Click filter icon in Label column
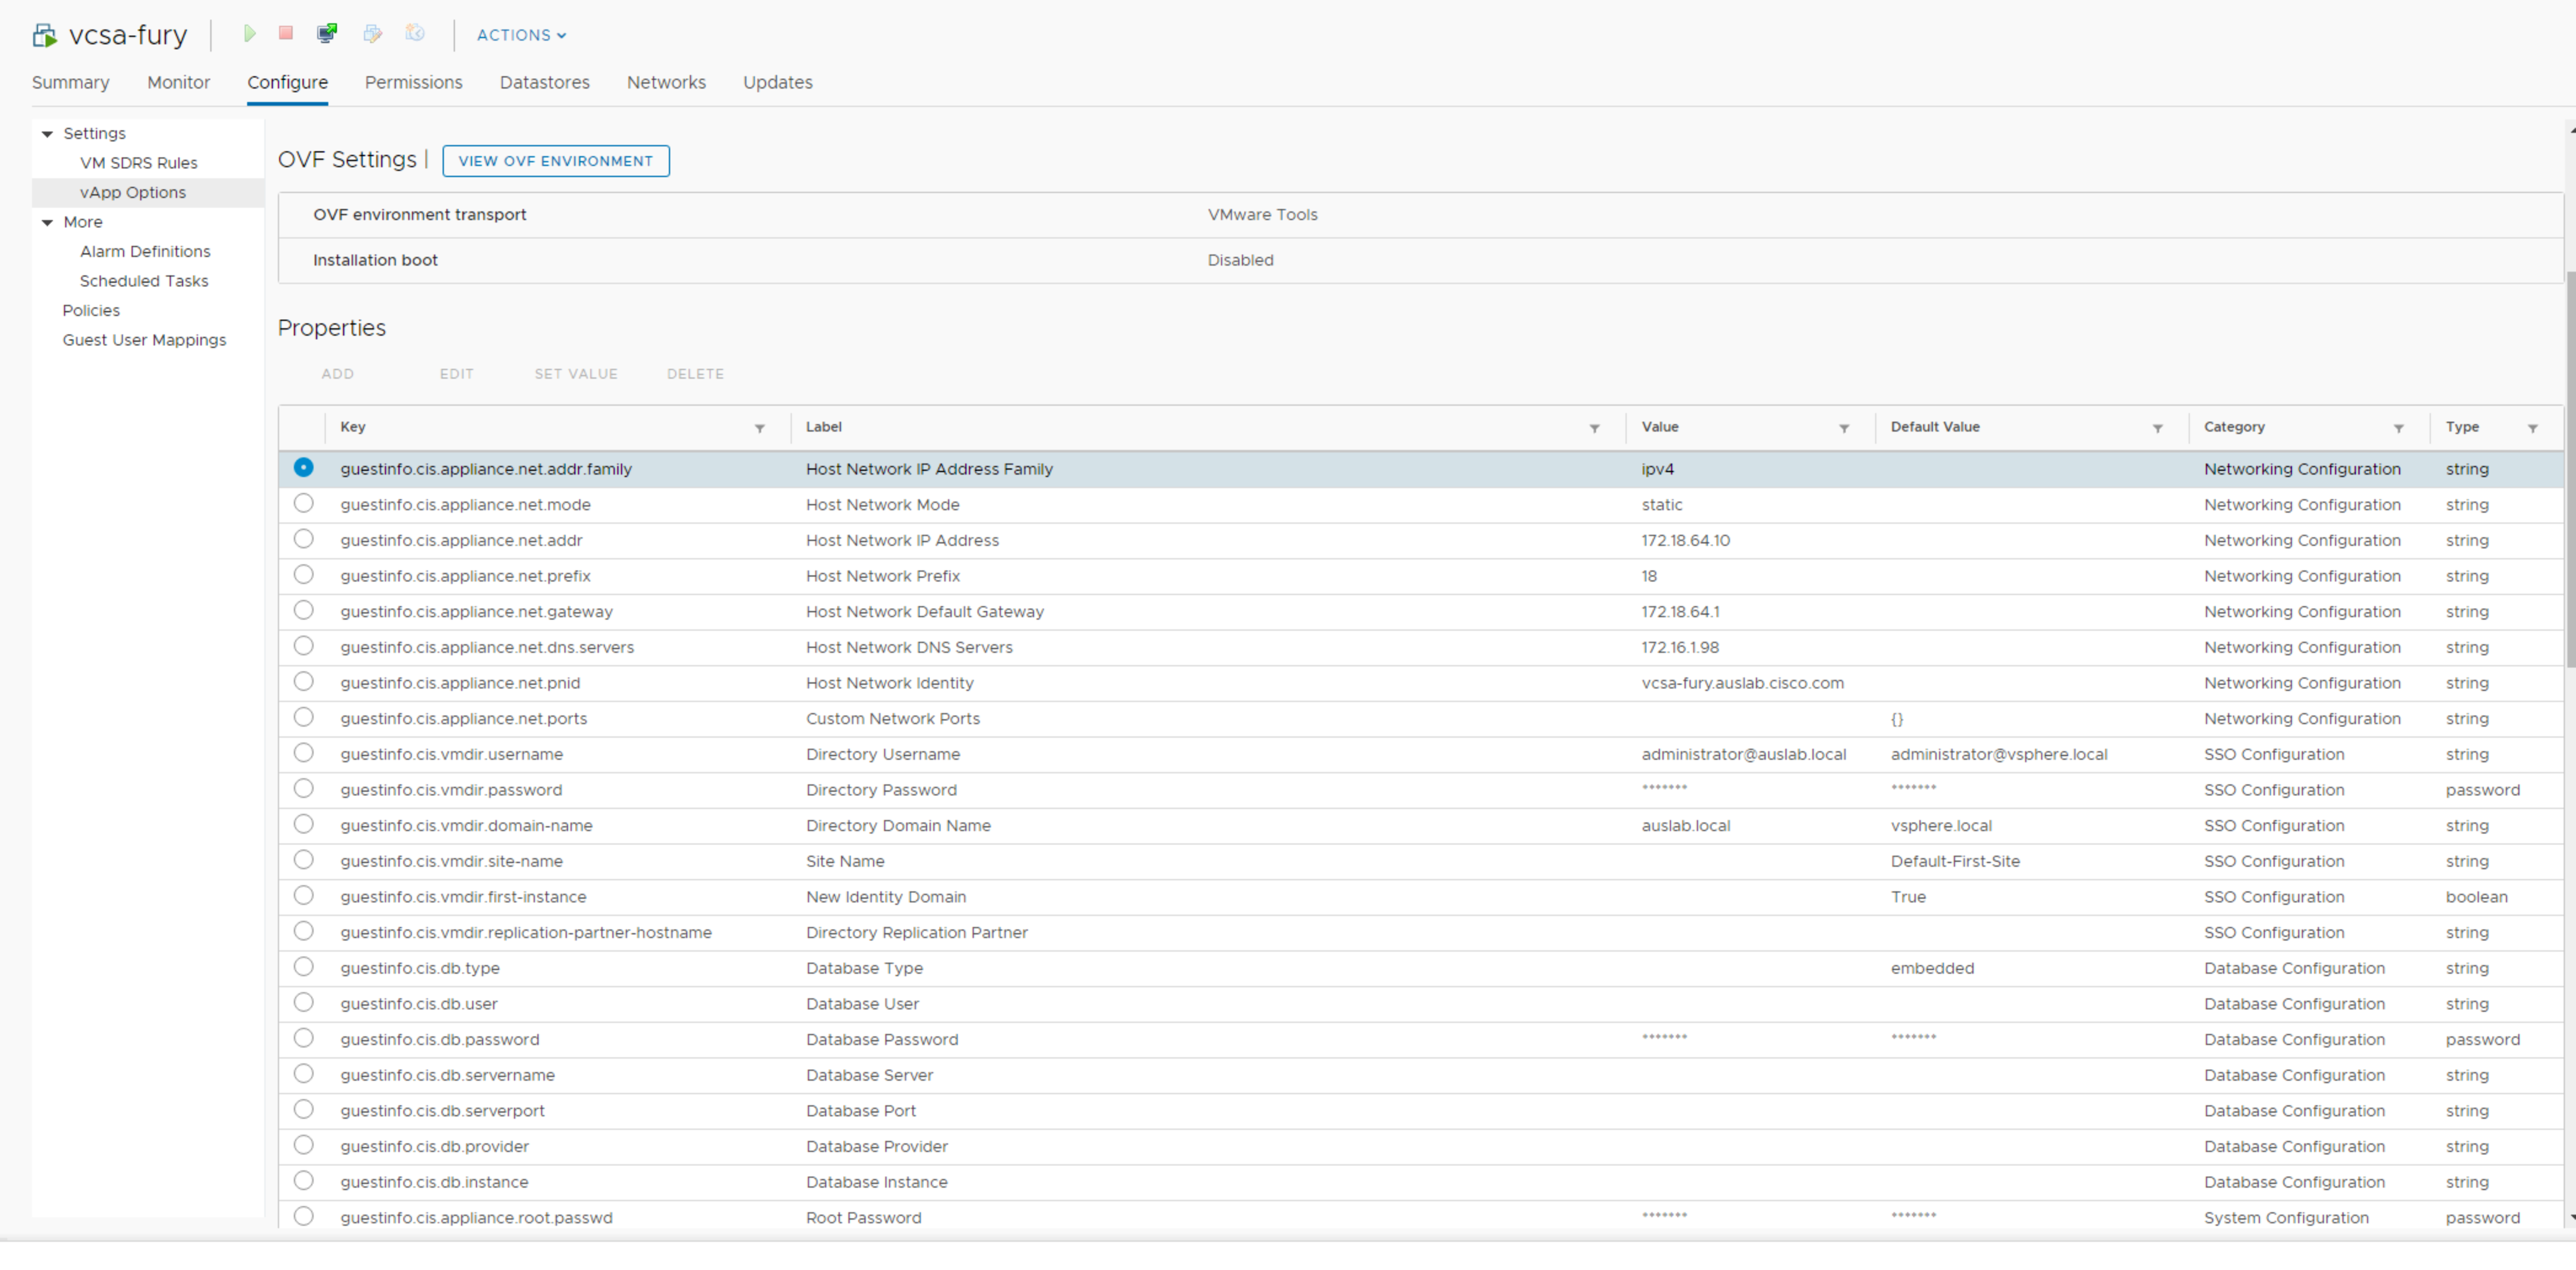Viewport: 2576px width, 1270px height. point(1594,428)
